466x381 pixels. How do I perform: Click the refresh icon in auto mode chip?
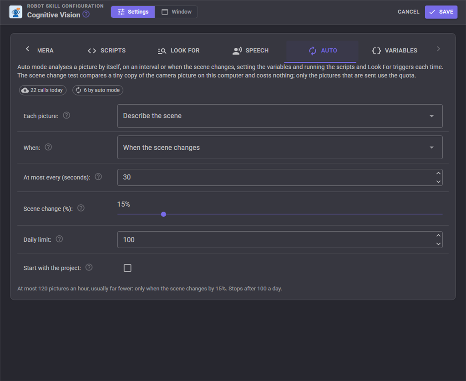pyautogui.click(x=78, y=90)
